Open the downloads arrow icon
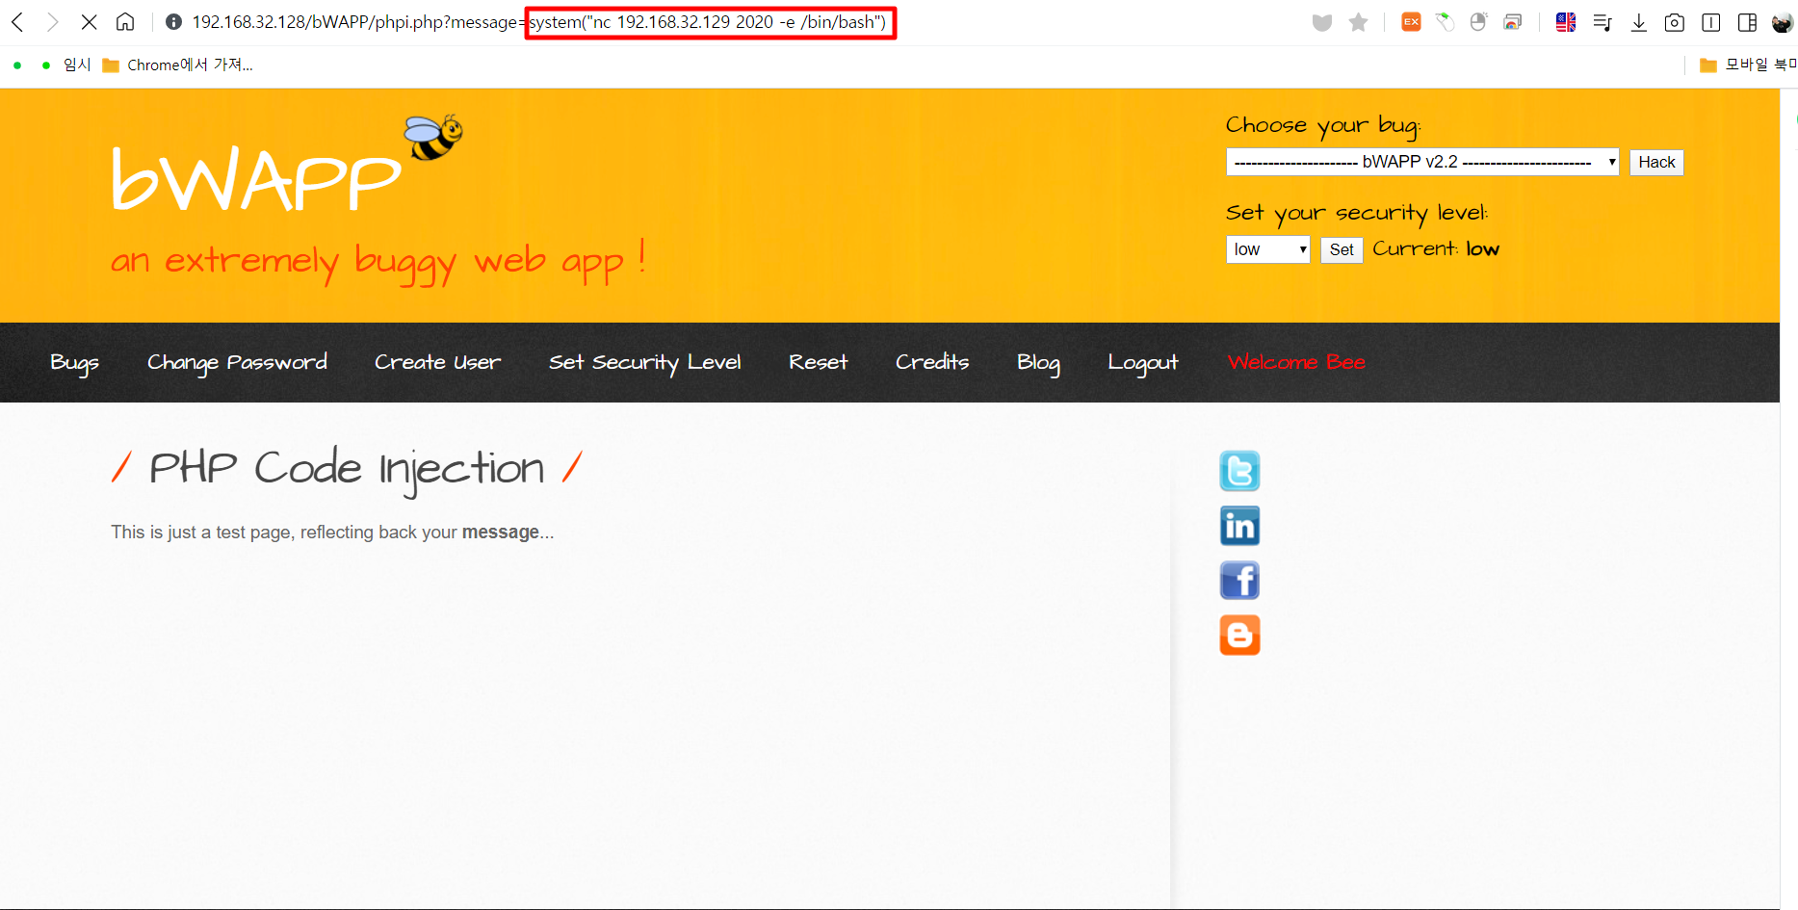 click(x=1638, y=22)
